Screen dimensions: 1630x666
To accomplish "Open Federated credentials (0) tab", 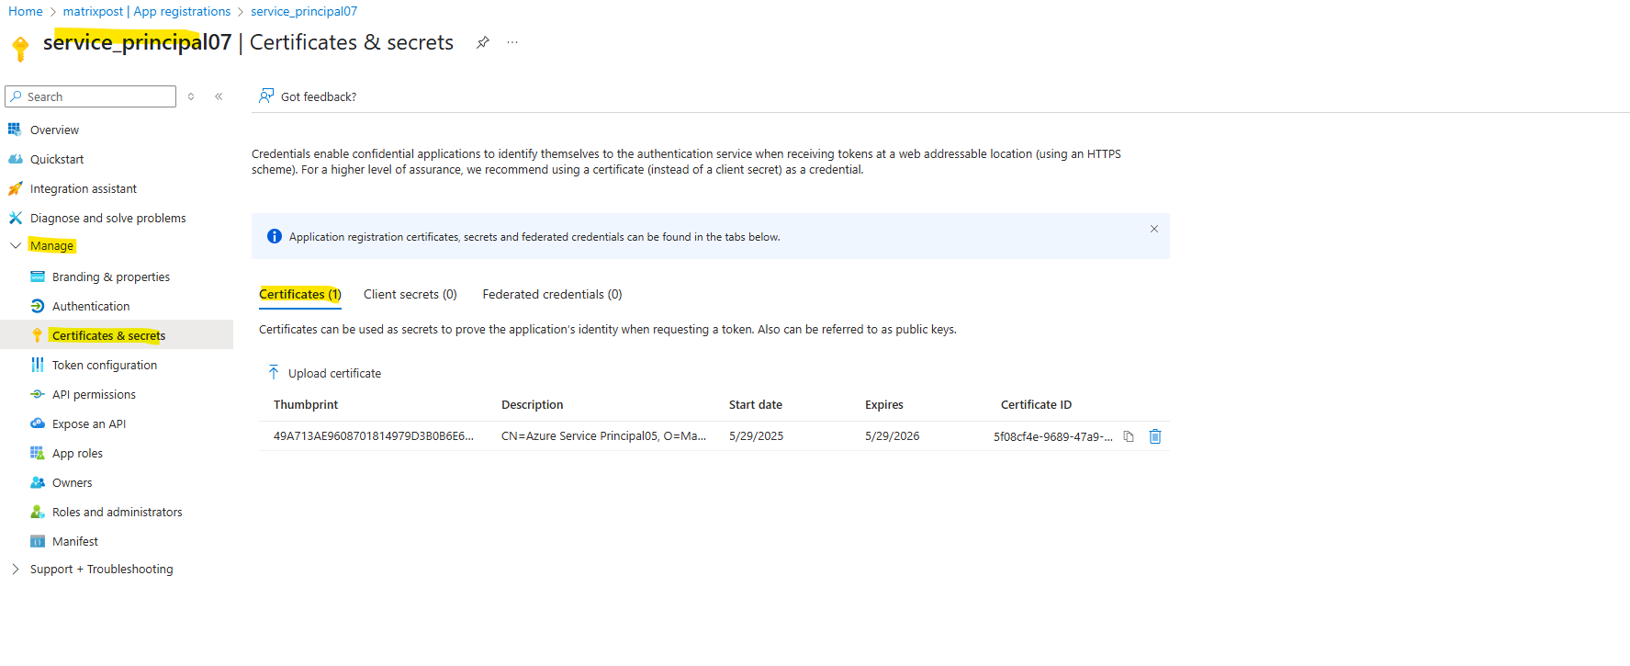I will coord(552,294).
